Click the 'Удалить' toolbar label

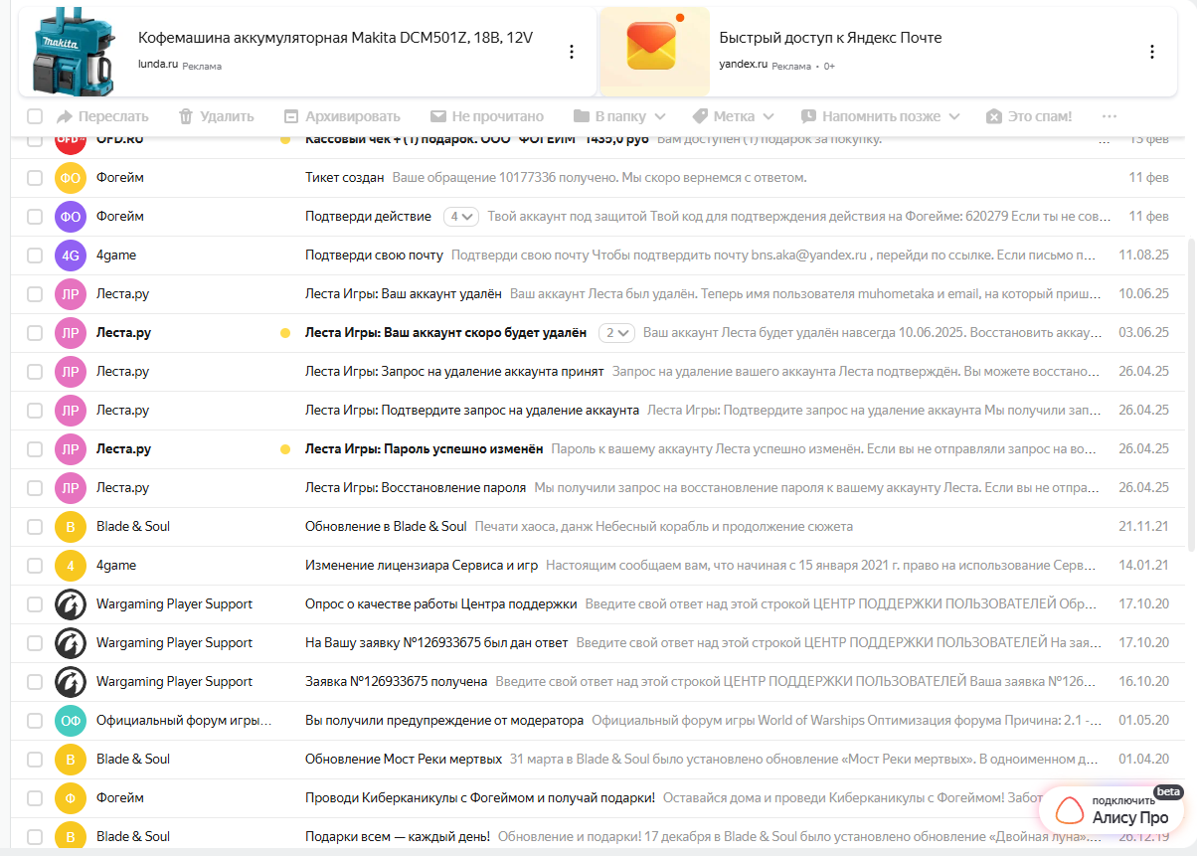point(227,116)
